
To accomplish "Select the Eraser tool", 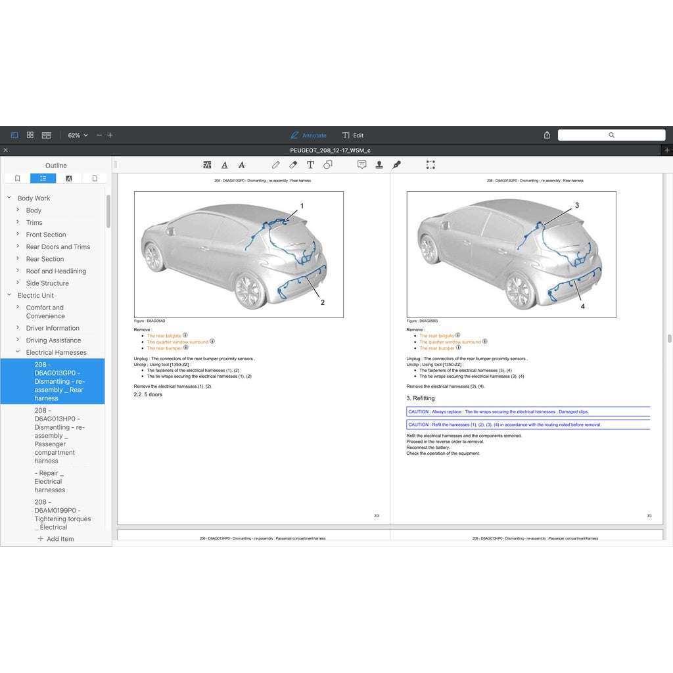I will tap(292, 164).
